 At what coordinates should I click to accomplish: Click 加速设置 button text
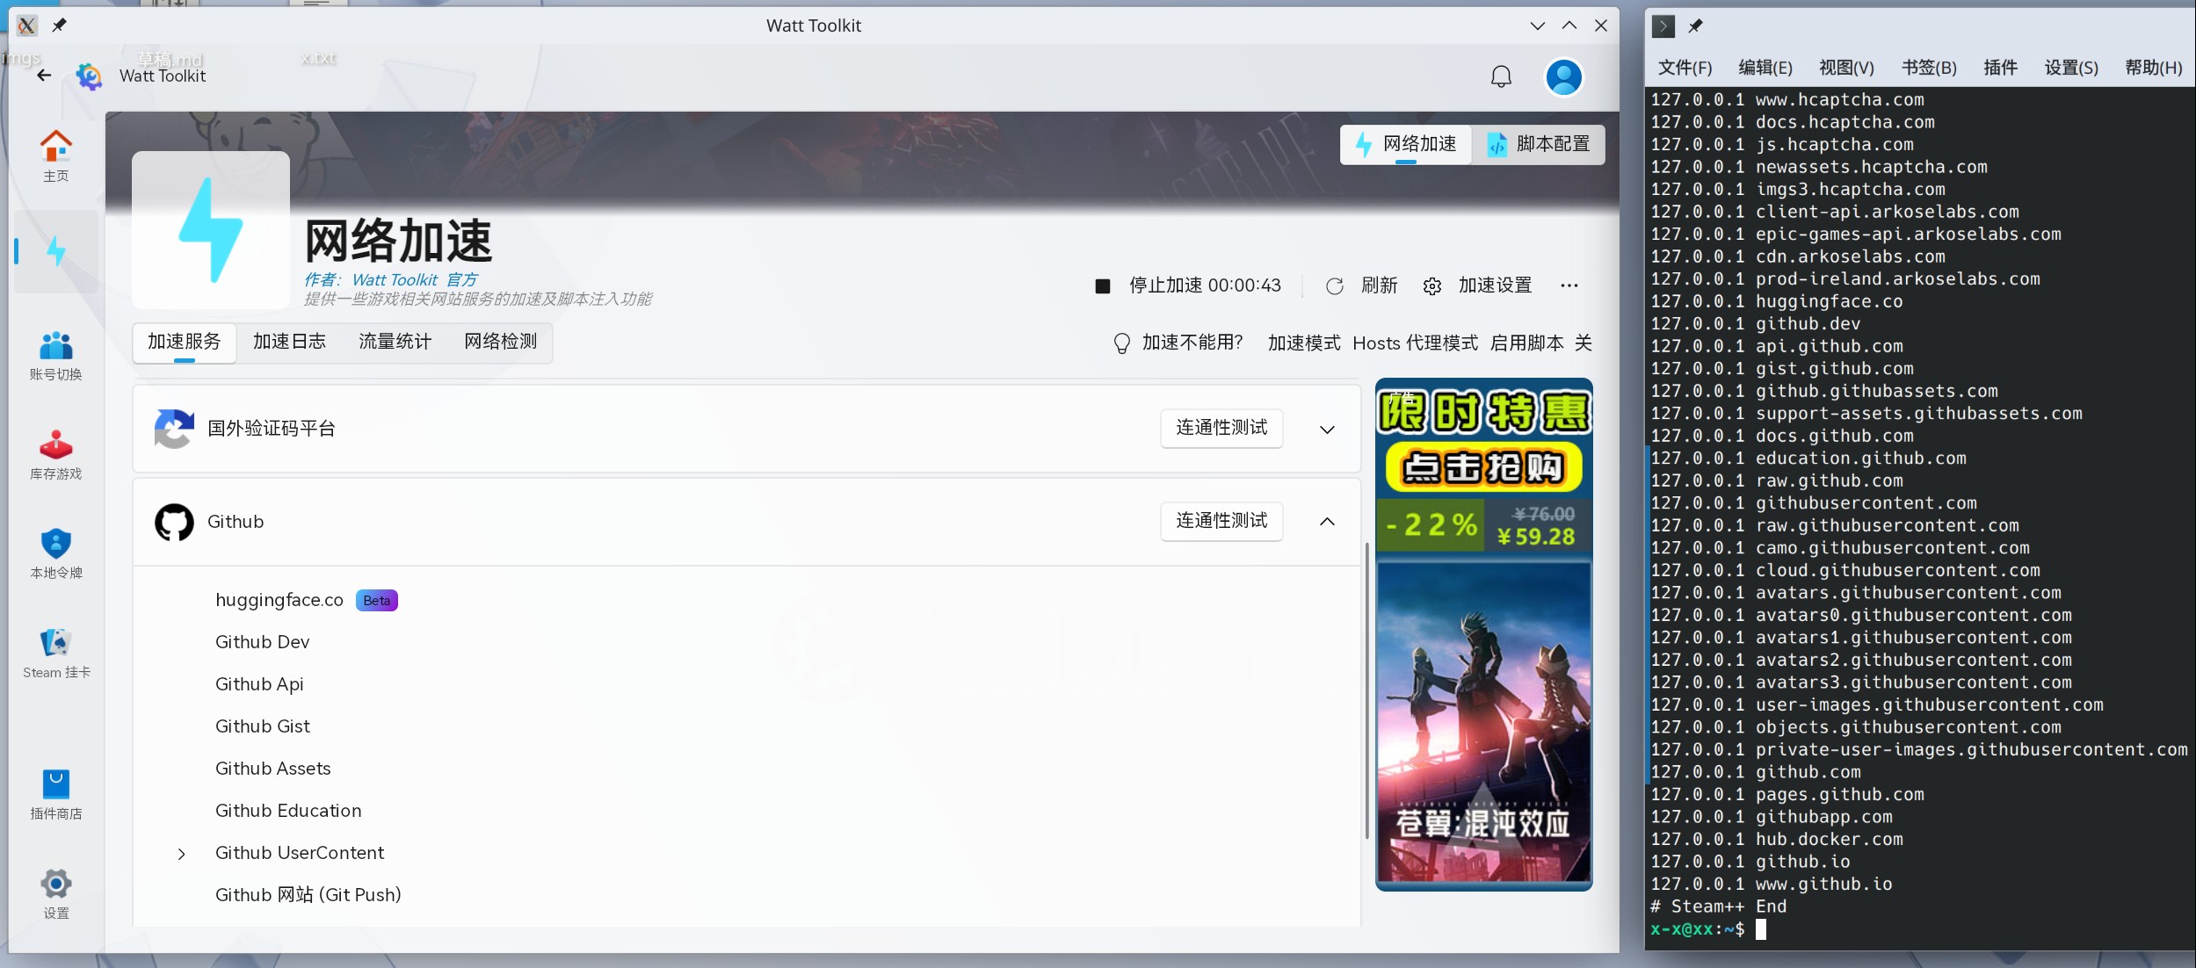pos(1495,285)
